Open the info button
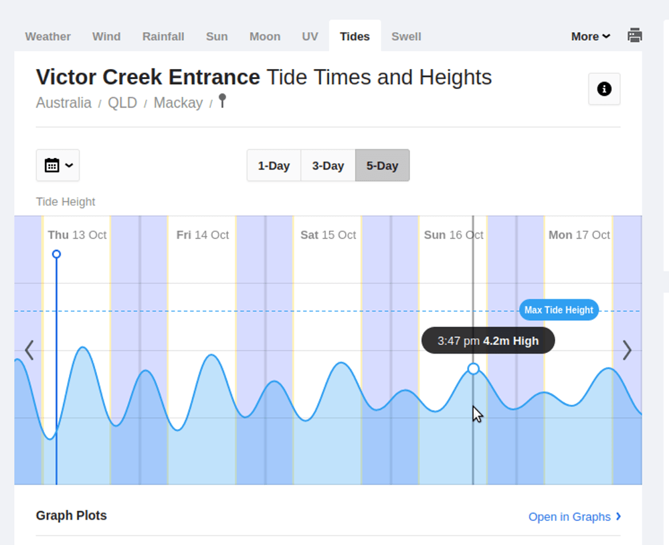 (x=604, y=89)
